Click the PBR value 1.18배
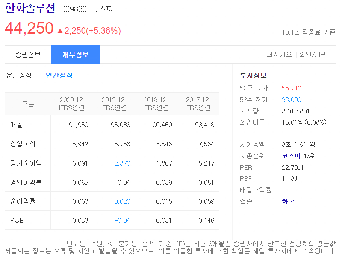Viewport: 342px width, 256px height. tap(291, 179)
